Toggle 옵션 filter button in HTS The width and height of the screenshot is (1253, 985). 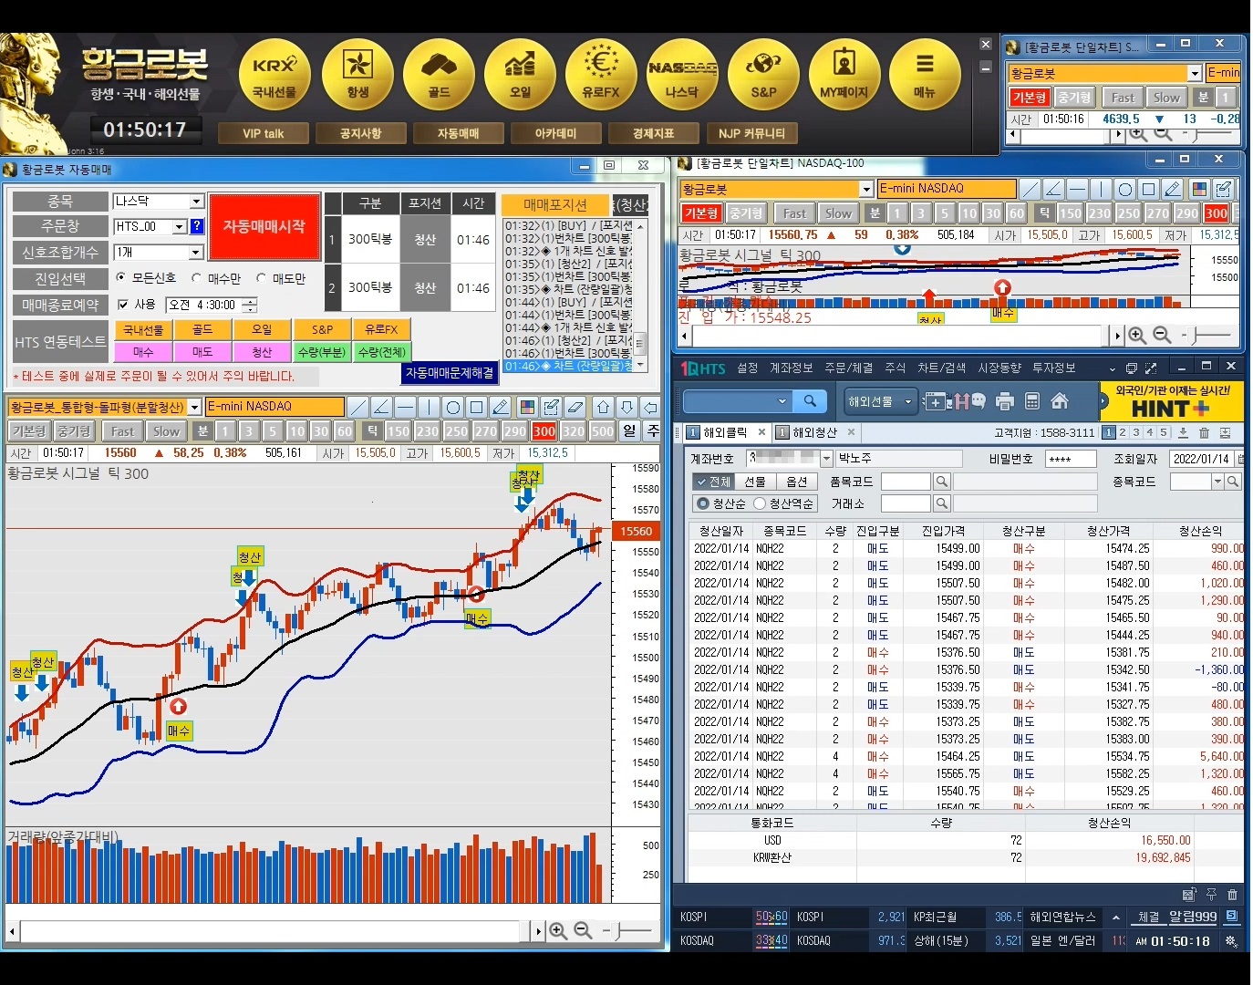(797, 482)
